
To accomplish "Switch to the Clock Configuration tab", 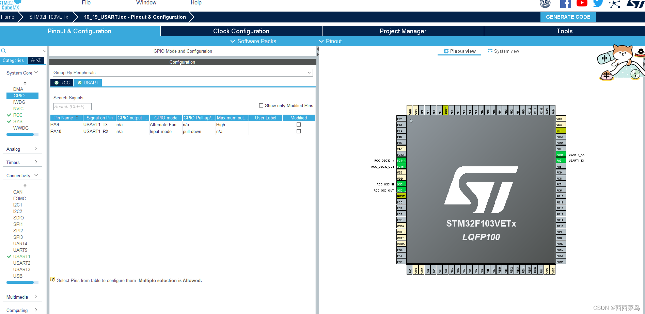I will coord(241,31).
